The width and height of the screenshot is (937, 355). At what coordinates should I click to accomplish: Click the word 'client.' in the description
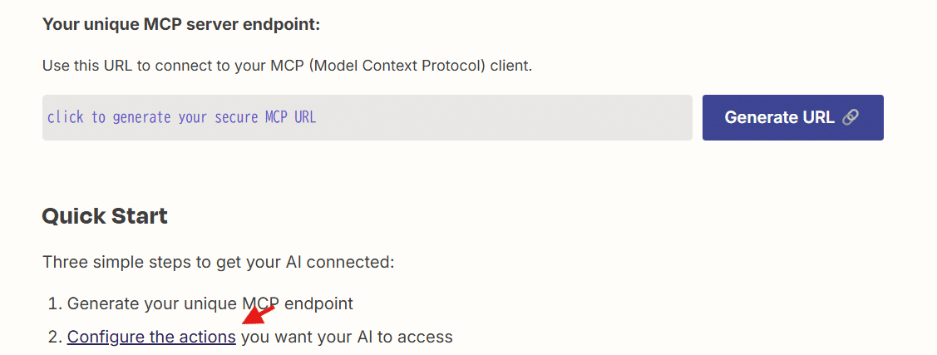[511, 65]
